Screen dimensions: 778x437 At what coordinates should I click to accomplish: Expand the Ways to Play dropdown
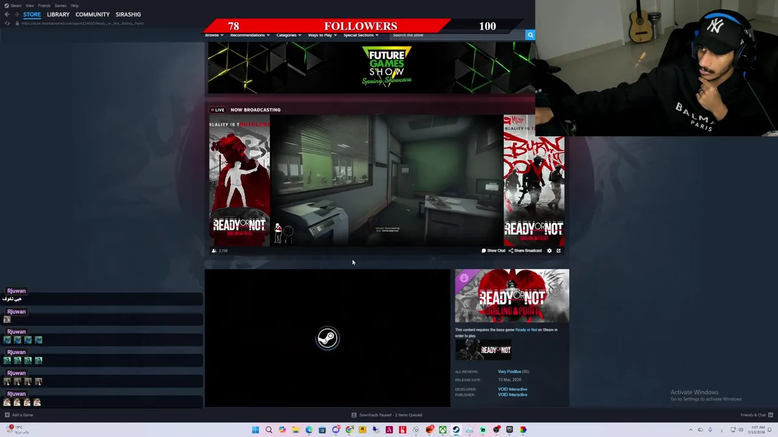point(322,35)
